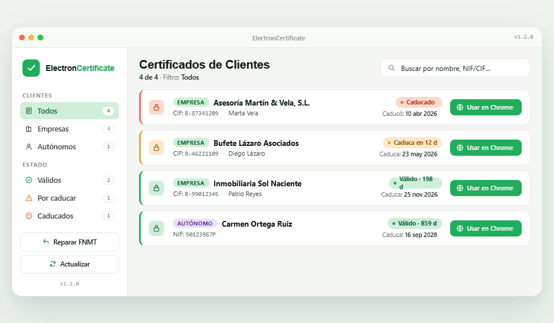This screenshot has width=554, height=323.
Task: Click the expiry date 25 nov 2026
Action: coord(421,194)
